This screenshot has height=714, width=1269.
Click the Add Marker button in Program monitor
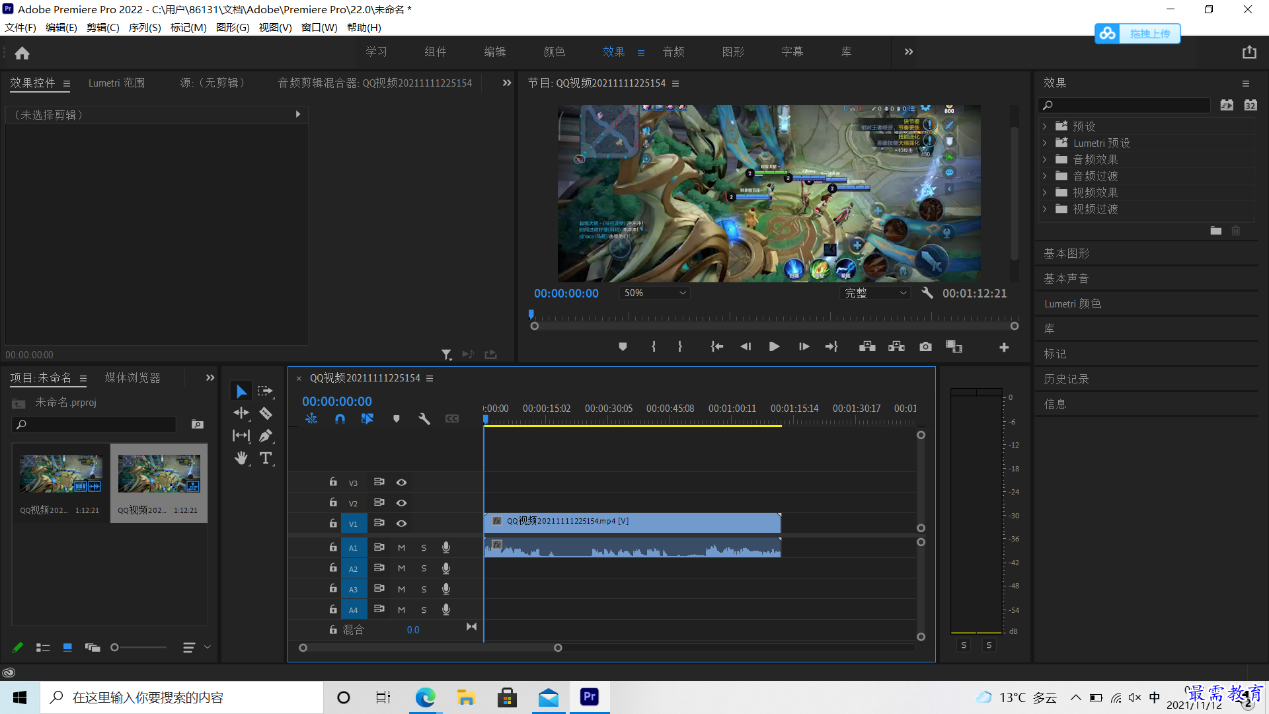(622, 346)
